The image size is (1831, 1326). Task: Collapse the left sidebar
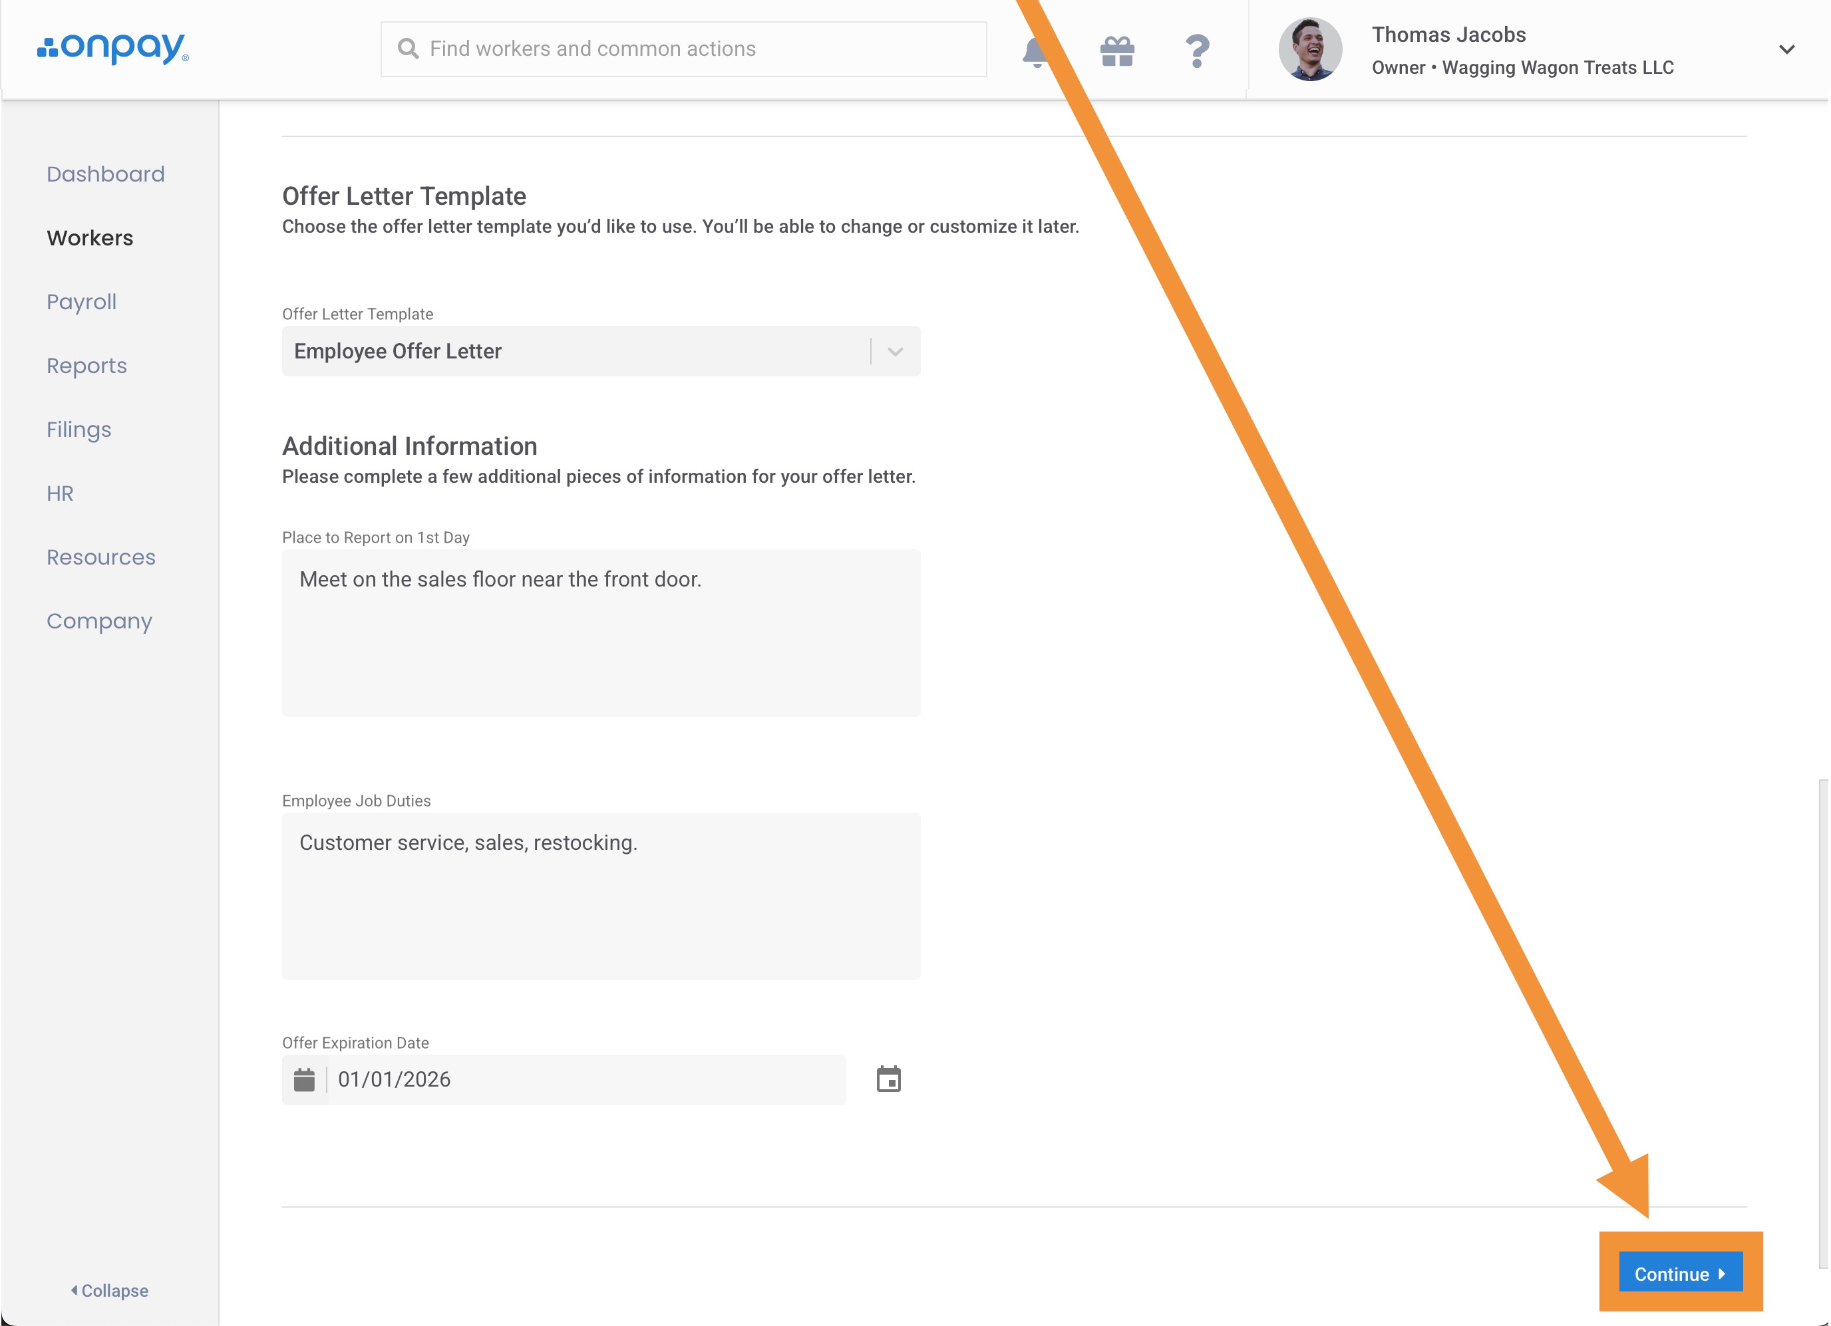coord(110,1291)
